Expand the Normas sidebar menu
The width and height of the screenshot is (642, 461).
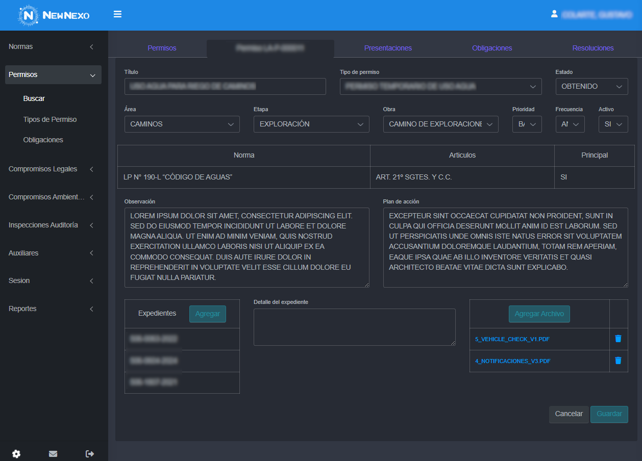click(x=51, y=47)
